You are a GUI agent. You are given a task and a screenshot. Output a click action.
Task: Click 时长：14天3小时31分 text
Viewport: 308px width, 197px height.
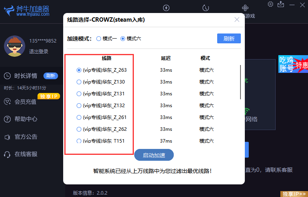click(25, 88)
